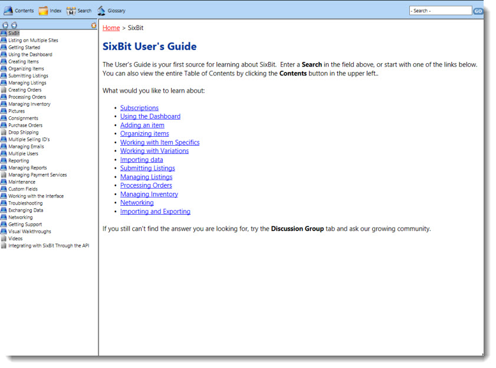Image resolution: width=496 pixels, height=368 pixels.
Task: Open the Glossary toolbar button
Action: (111, 11)
